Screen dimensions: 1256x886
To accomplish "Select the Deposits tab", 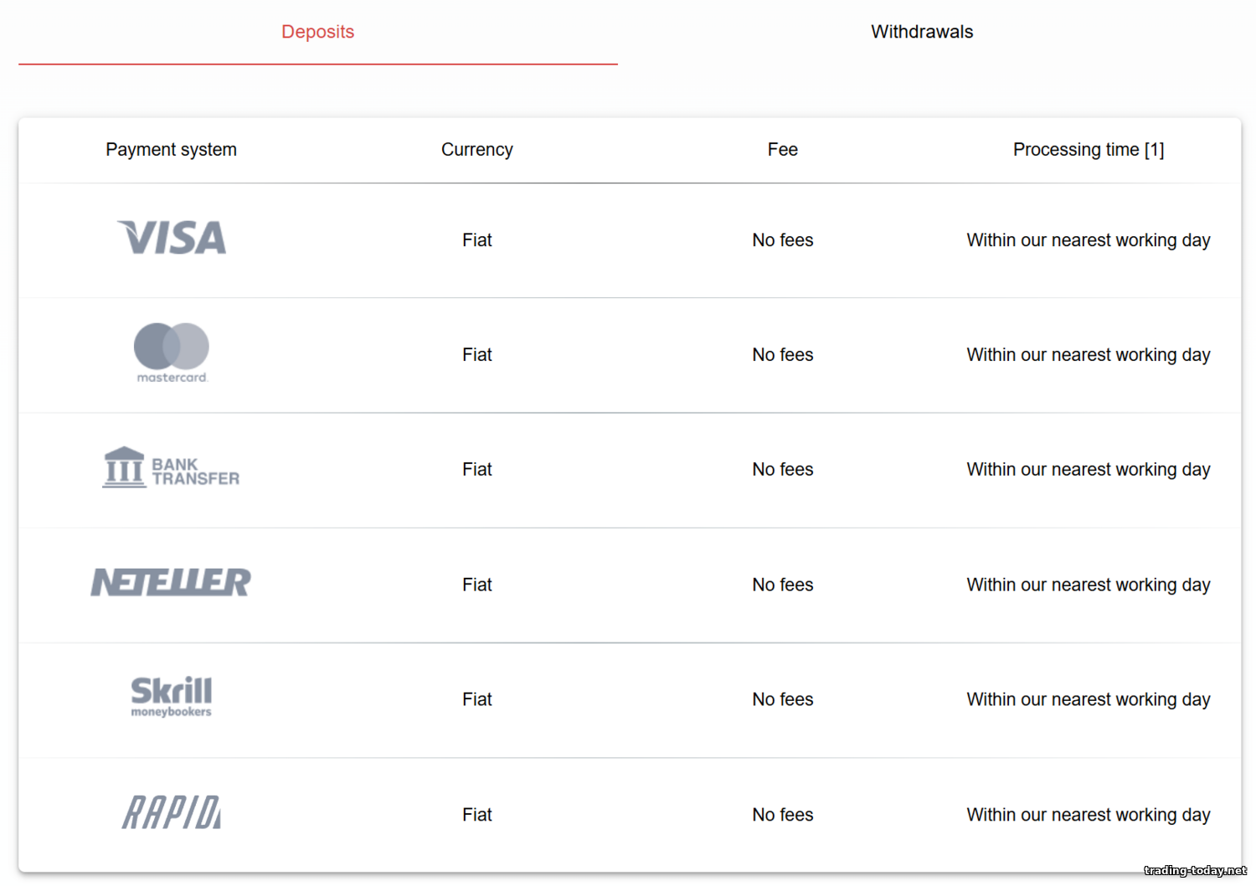I will (317, 32).
